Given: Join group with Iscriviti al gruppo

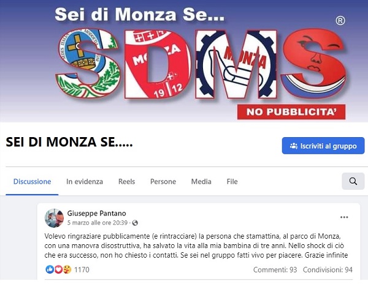Looking at the screenshot, I should tap(323, 146).
